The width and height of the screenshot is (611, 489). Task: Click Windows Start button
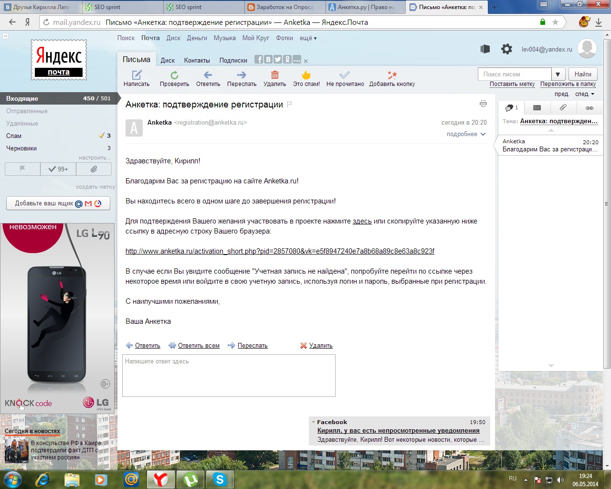coord(12,479)
